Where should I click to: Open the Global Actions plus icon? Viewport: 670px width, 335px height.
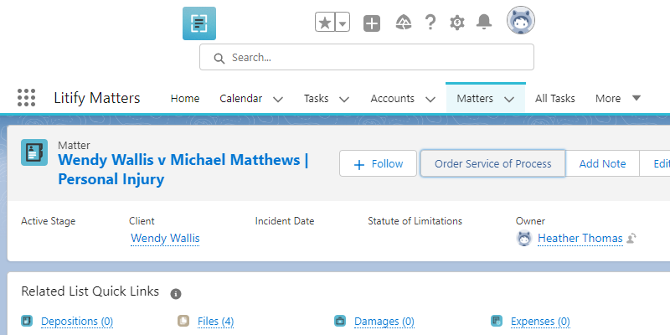point(372,23)
